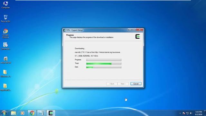The width and height of the screenshot is (206, 116).
Task: Click the man-db tar.xz download URL line
Action: 98,52
